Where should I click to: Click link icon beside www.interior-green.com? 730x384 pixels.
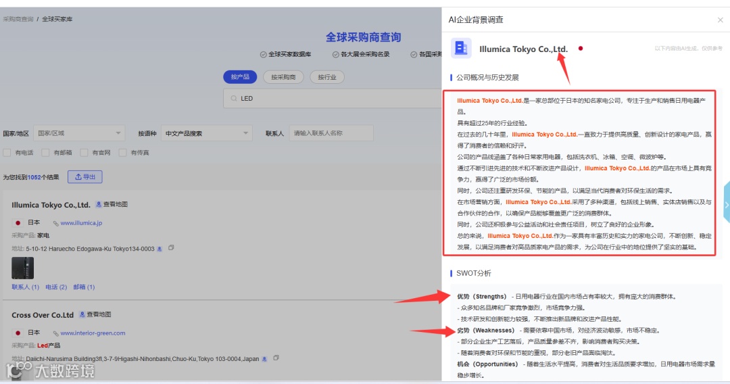tap(55, 334)
